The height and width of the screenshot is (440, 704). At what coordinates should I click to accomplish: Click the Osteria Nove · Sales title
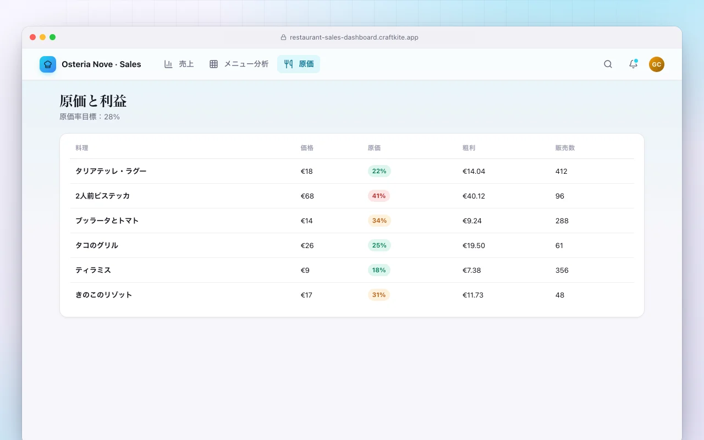101,64
